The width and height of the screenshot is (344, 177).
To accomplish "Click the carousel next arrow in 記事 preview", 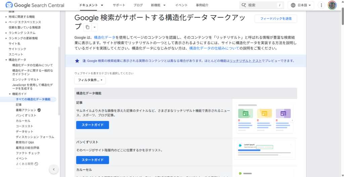I will [x=292, y=121].
